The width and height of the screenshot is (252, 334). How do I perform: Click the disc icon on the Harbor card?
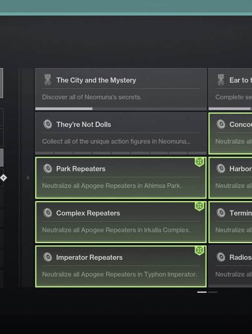[x=221, y=169]
